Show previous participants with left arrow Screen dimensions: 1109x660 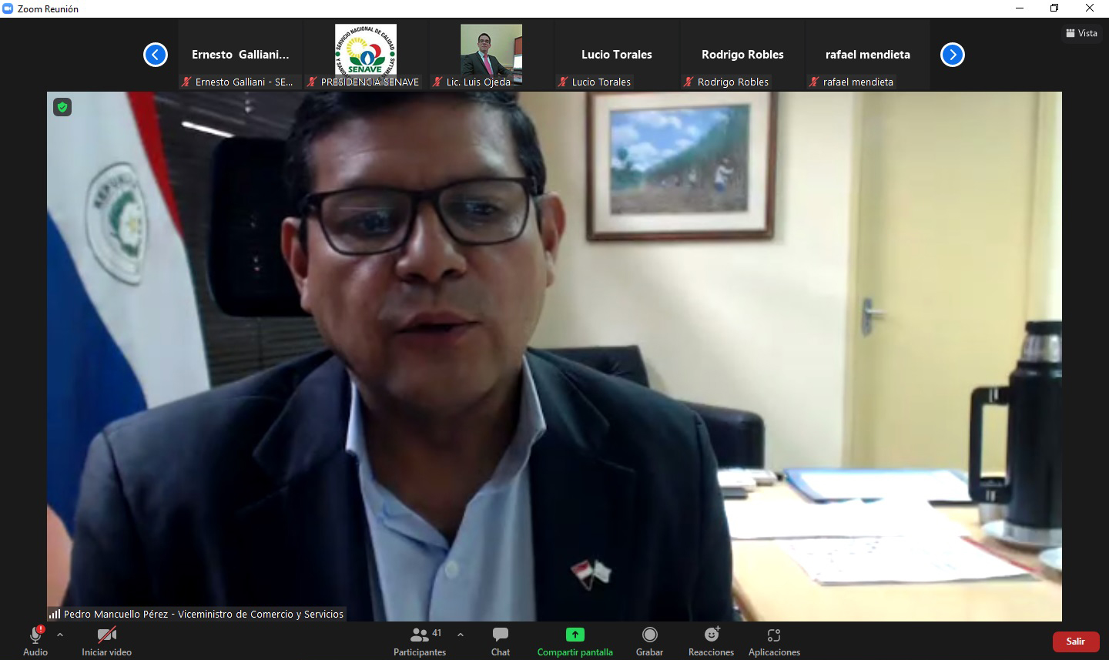156,55
